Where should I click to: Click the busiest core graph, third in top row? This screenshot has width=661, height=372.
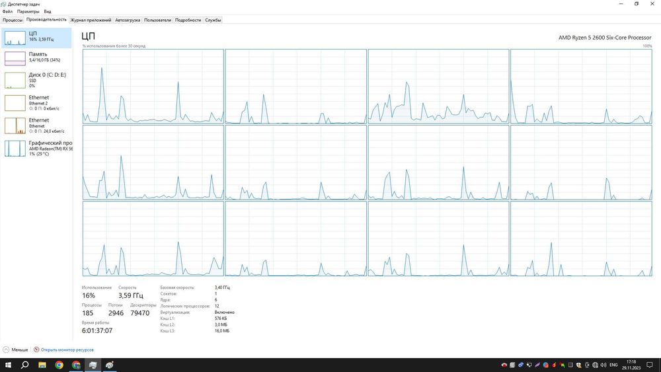pos(438,87)
